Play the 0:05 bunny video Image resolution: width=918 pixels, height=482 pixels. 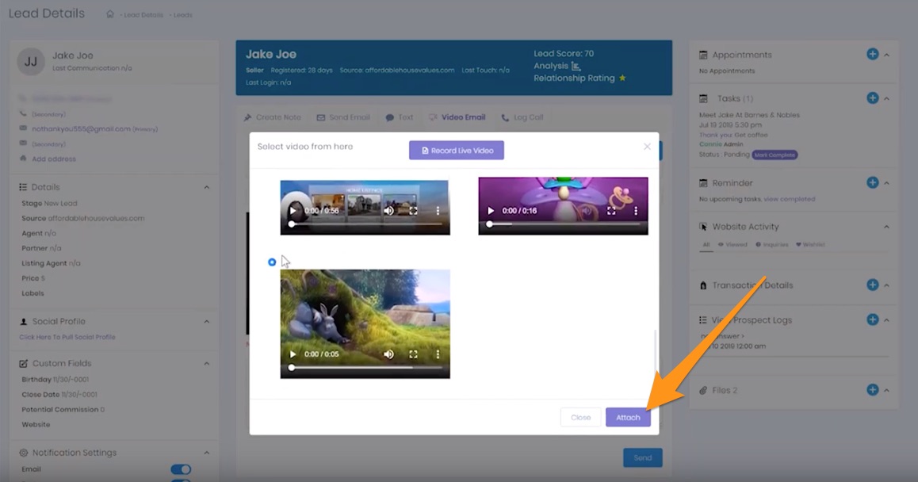(293, 354)
